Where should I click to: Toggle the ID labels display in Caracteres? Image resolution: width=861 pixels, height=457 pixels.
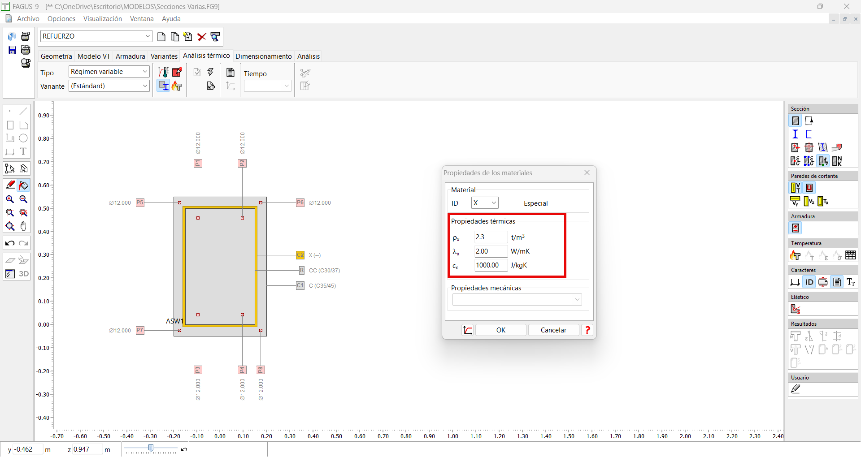pos(809,282)
